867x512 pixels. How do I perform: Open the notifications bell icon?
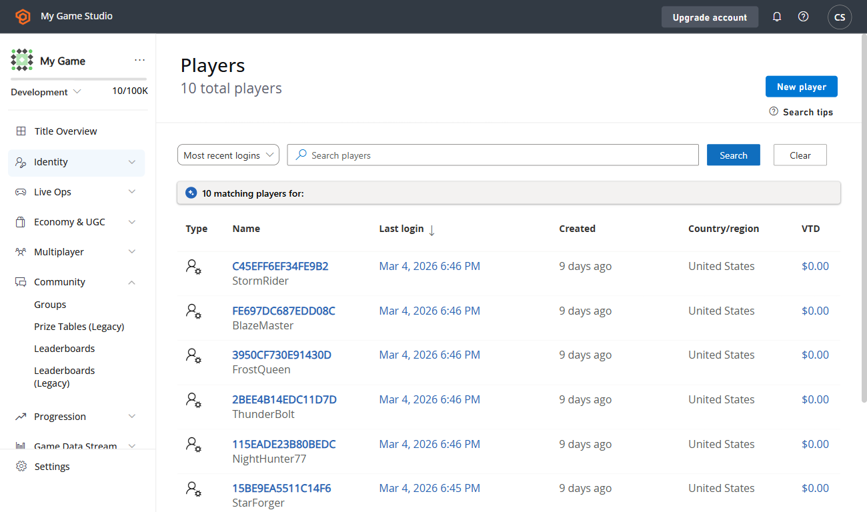point(777,17)
